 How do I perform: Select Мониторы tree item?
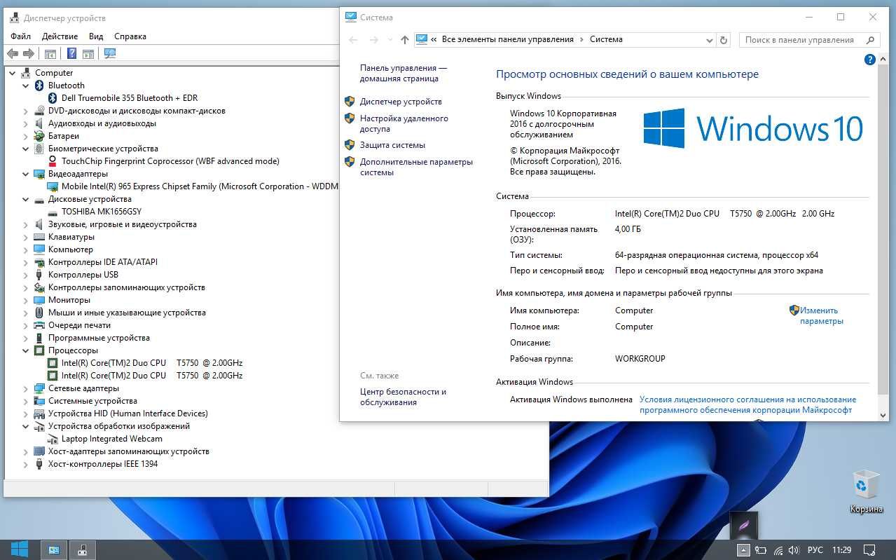pos(69,300)
